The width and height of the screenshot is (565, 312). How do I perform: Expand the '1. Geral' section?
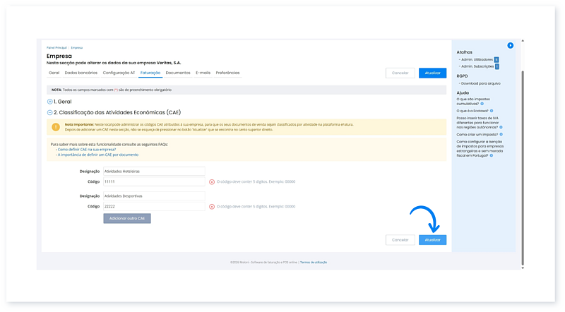[49, 102]
